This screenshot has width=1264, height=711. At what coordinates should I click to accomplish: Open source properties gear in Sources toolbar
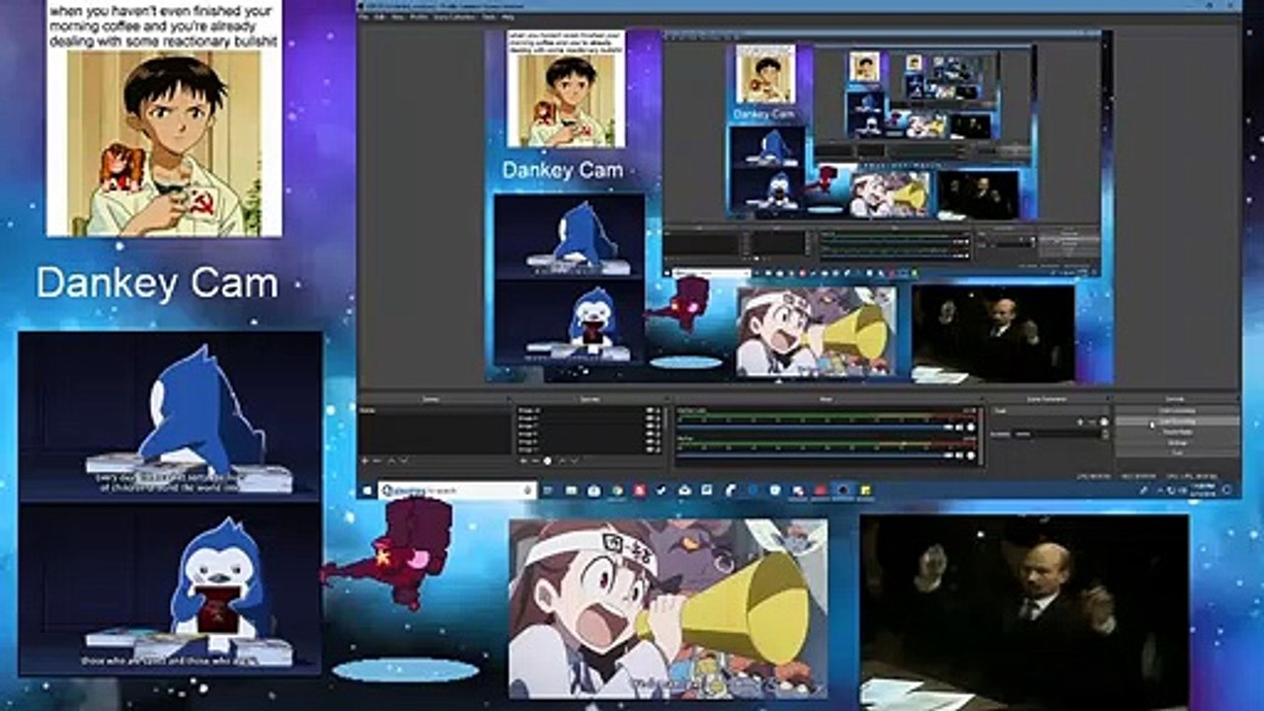pos(548,461)
